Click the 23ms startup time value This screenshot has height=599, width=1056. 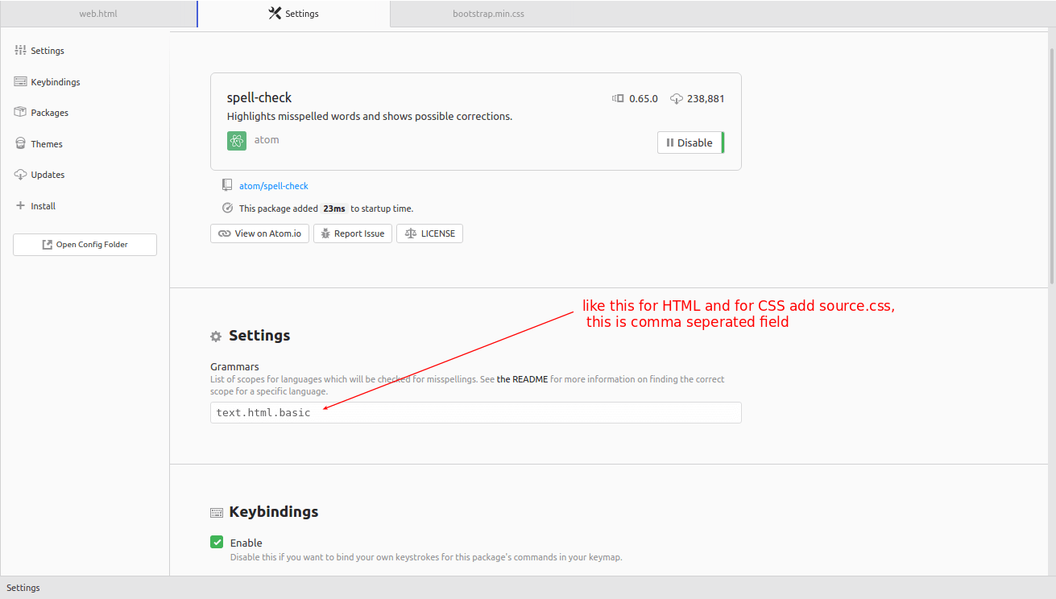[334, 209]
